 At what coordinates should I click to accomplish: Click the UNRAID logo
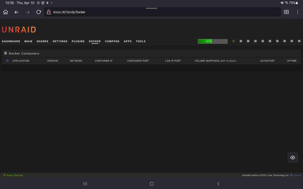[19, 30]
